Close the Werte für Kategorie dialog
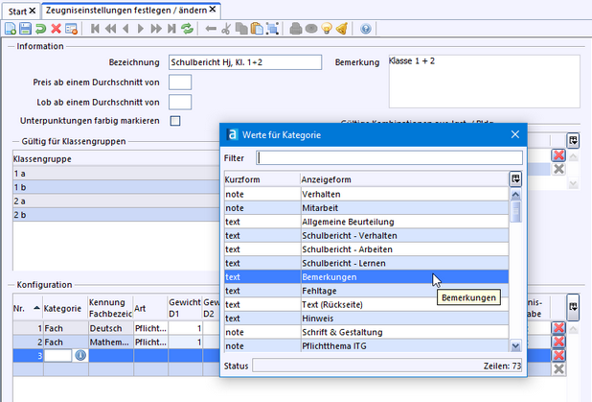Viewport: 592px width, 402px height. point(515,134)
